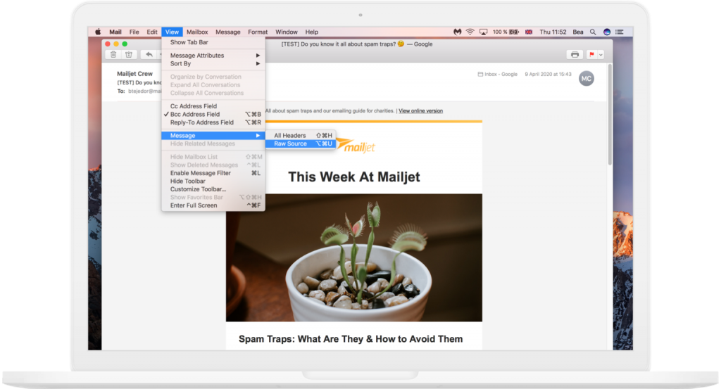This screenshot has height=389, width=721.
Task: Expand the Sort By submenu
Action: pos(181,63)
